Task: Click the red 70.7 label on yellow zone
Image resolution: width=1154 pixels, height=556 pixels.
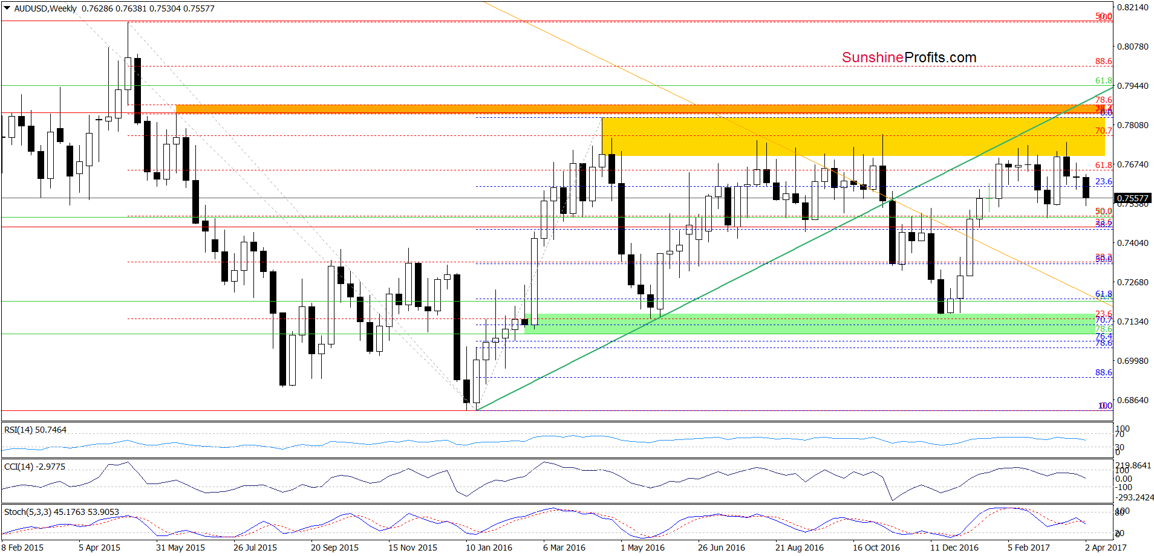Action: click(x=1104, y=131)
